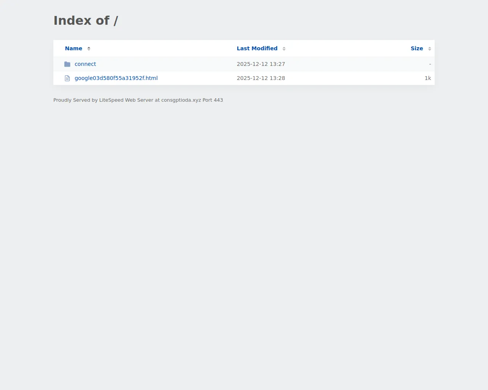This screenshot has height=390, width=488.
Task: Sort the listing by the Name header
Action: [x=74, y=48]
